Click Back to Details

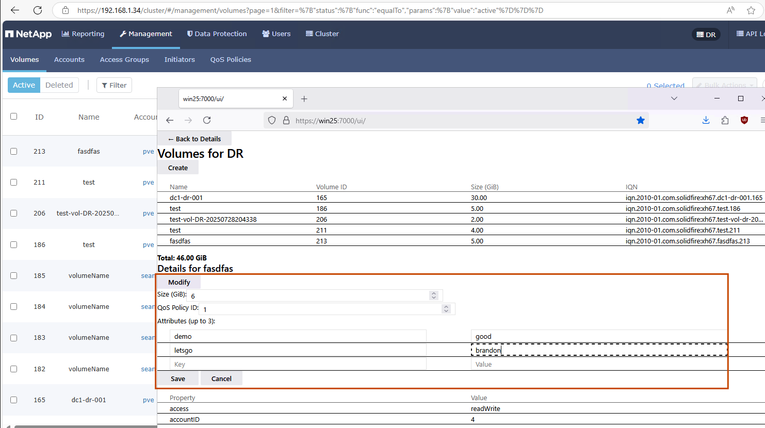point(194,139)
